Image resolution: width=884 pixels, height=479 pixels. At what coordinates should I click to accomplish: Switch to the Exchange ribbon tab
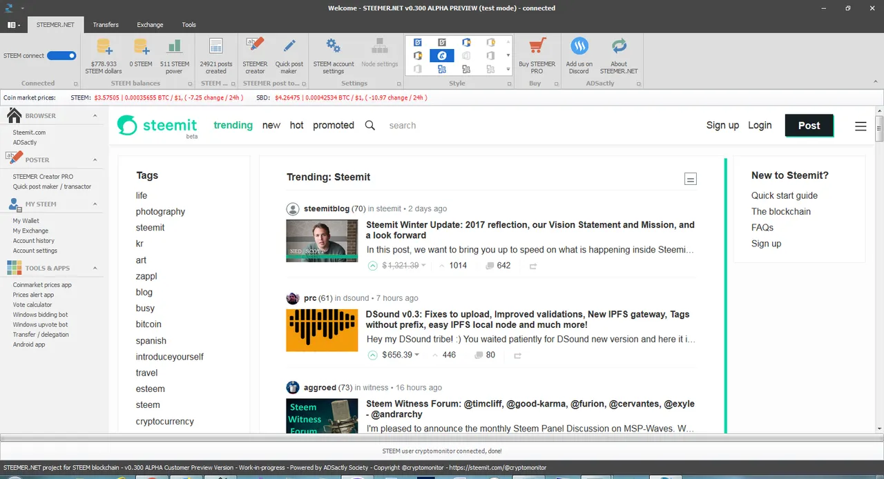point(150,25)
